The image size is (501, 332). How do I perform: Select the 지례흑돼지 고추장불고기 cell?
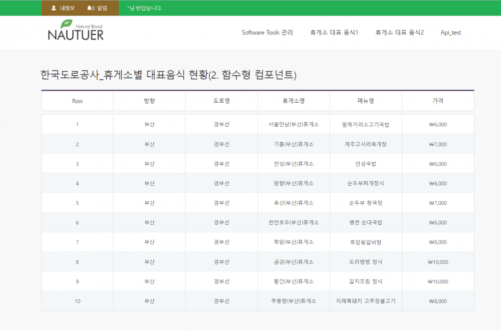(366, 301)
